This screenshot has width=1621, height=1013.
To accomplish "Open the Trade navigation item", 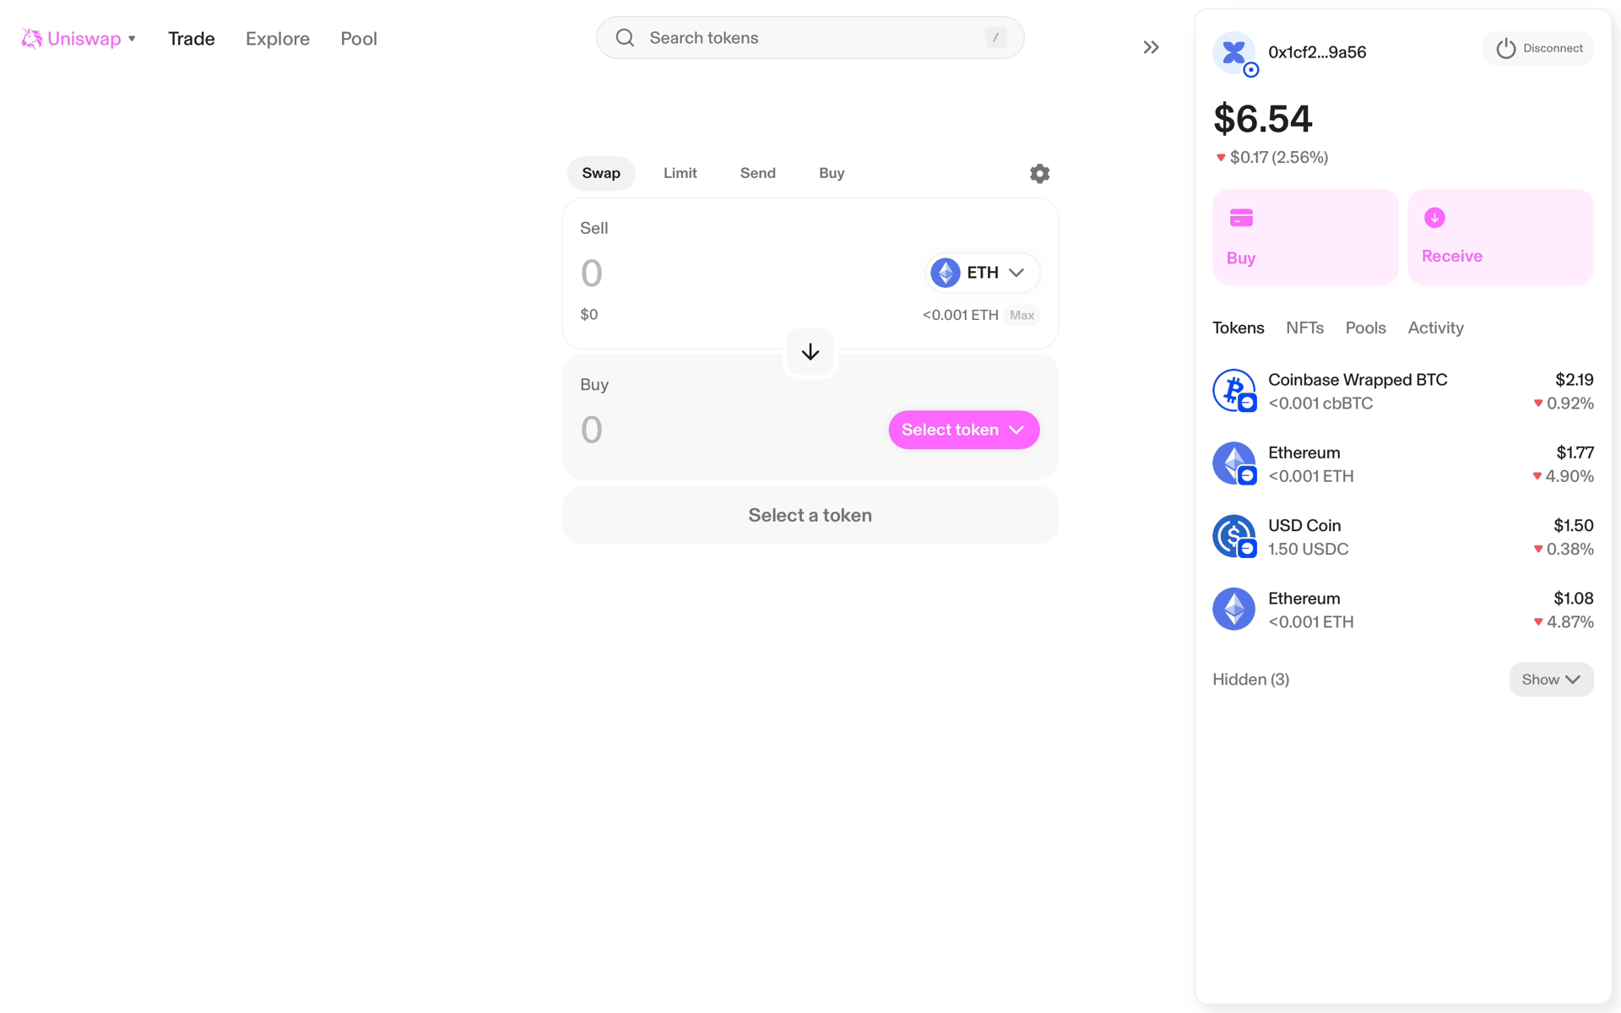I will pos(192,39).
